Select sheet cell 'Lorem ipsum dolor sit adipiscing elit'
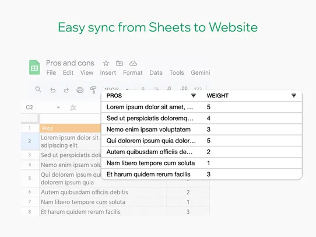Screen dimensions: 316x237 (70, 141)
